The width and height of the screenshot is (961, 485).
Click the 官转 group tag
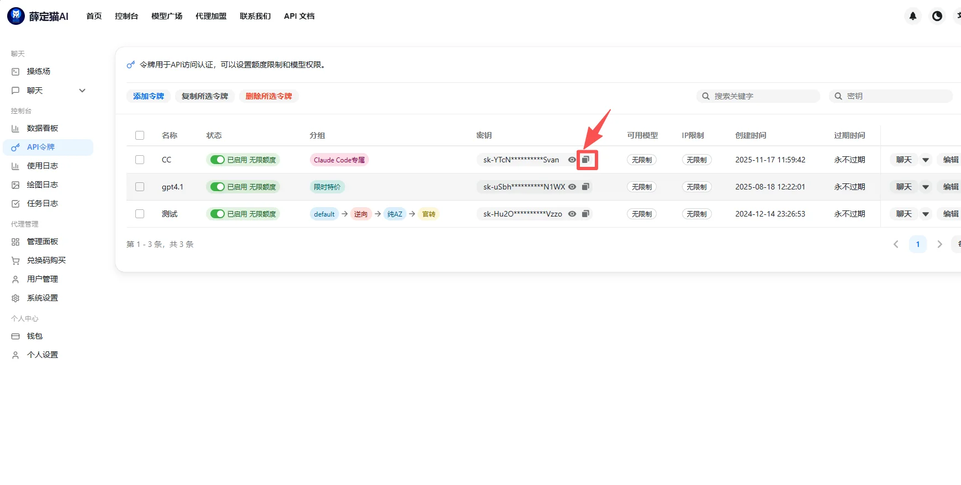coord(429,214)
